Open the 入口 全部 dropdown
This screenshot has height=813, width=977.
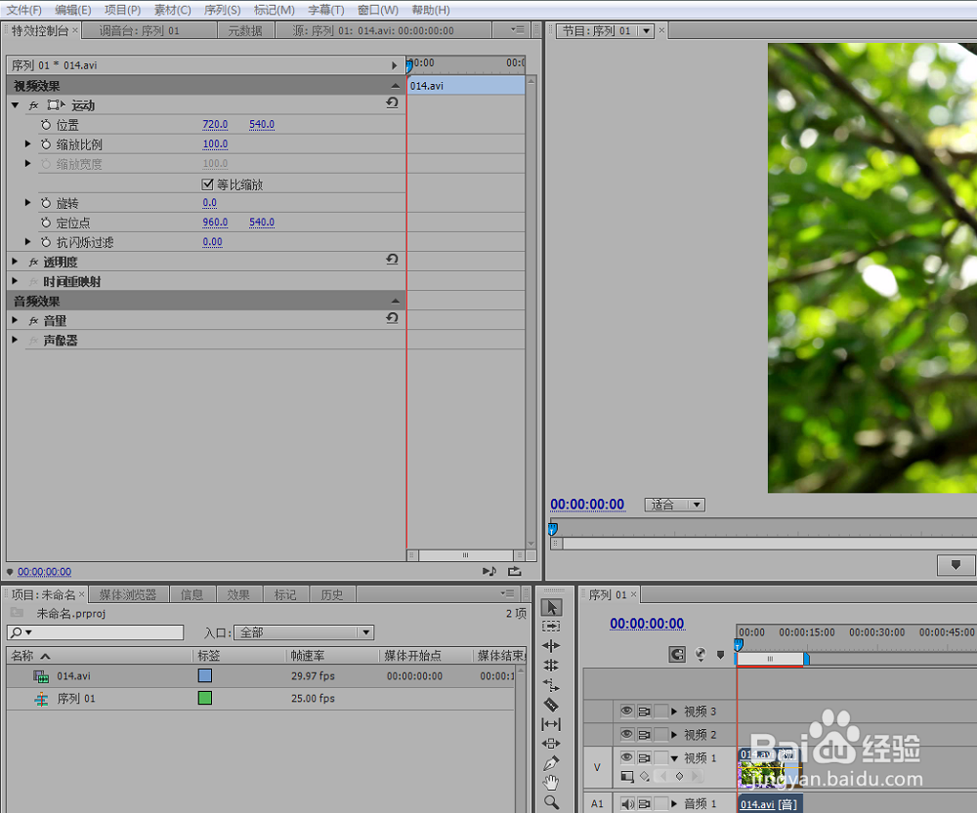point(304,632)
